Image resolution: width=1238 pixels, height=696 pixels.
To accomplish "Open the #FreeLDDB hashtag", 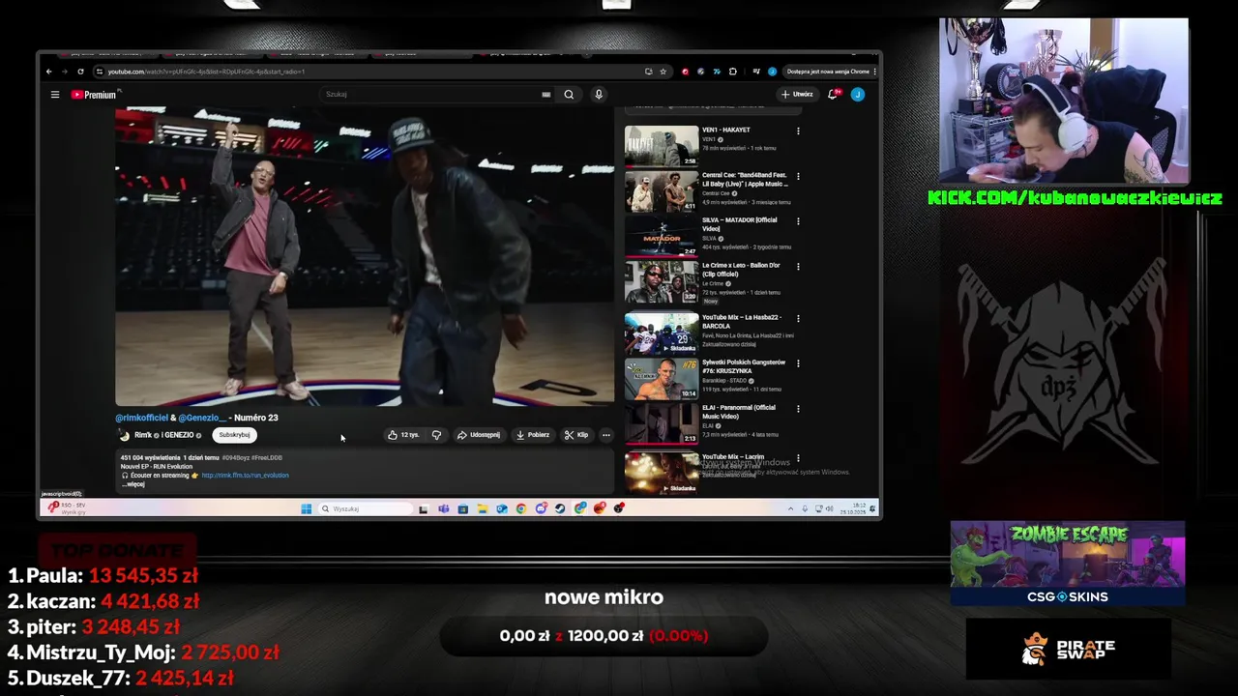I will coord(268,458).
